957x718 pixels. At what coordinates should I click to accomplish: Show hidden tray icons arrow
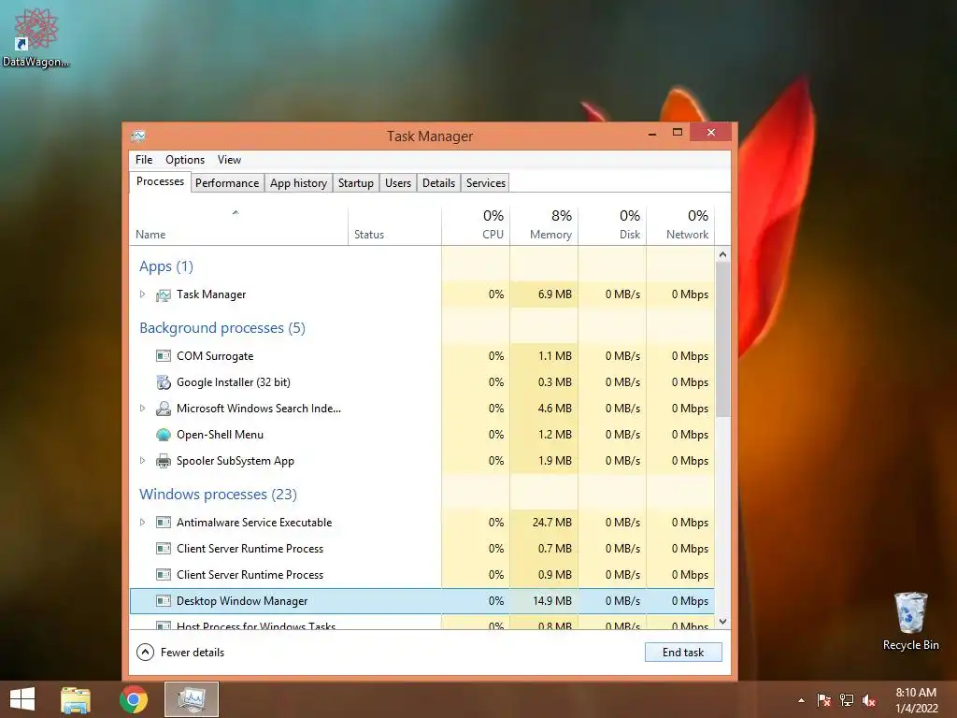point(801,701)
